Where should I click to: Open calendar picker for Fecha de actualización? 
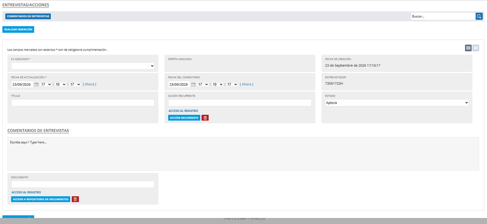click(x=36, y=84)
